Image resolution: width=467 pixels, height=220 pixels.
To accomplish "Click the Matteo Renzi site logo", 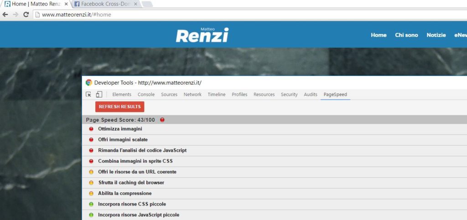I will (x=202, y=35).
